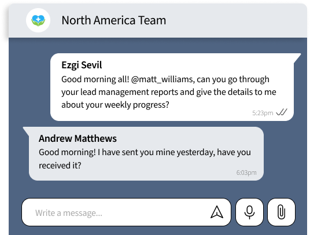Viewport: 310px width, 235px height.
Task: Click empty chat area below the messages
Action: tap(158, 189)
